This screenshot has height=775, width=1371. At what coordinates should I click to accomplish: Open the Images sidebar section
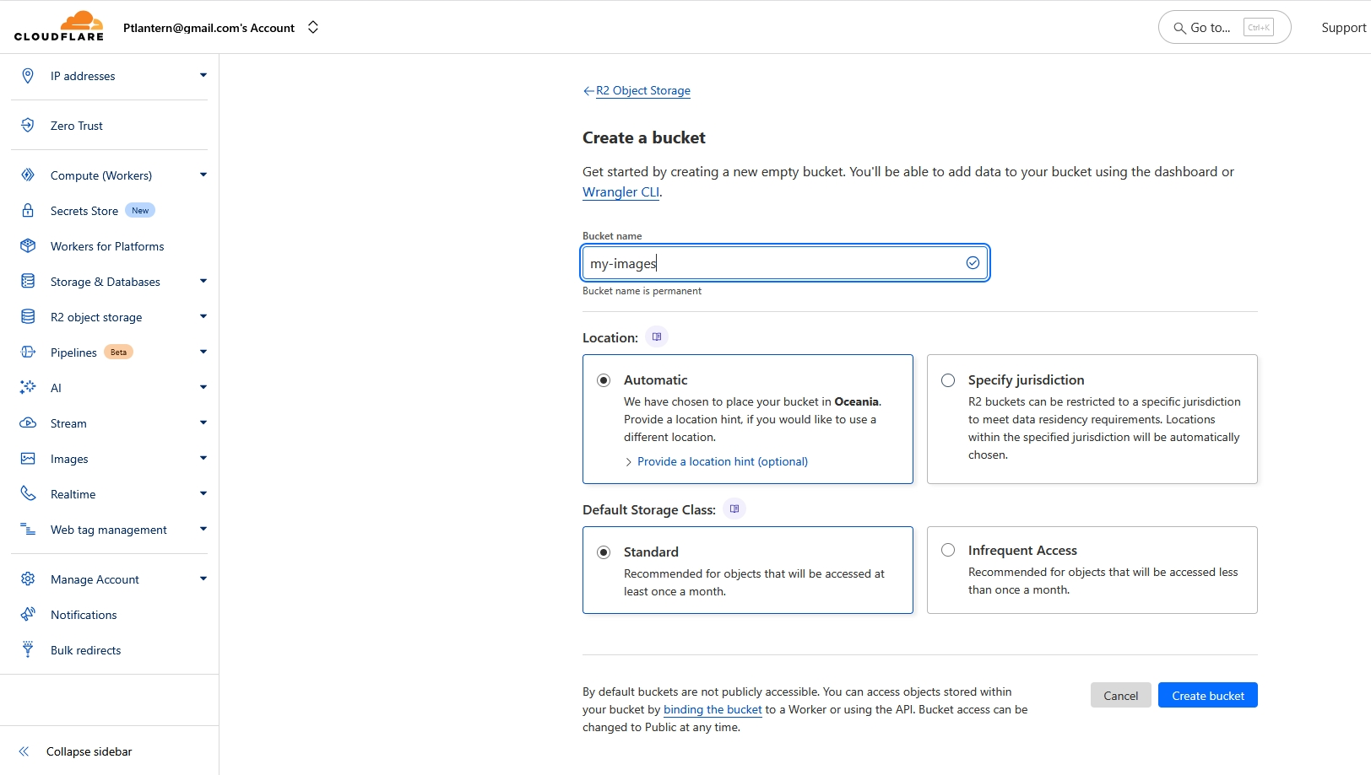coord(69,459)
